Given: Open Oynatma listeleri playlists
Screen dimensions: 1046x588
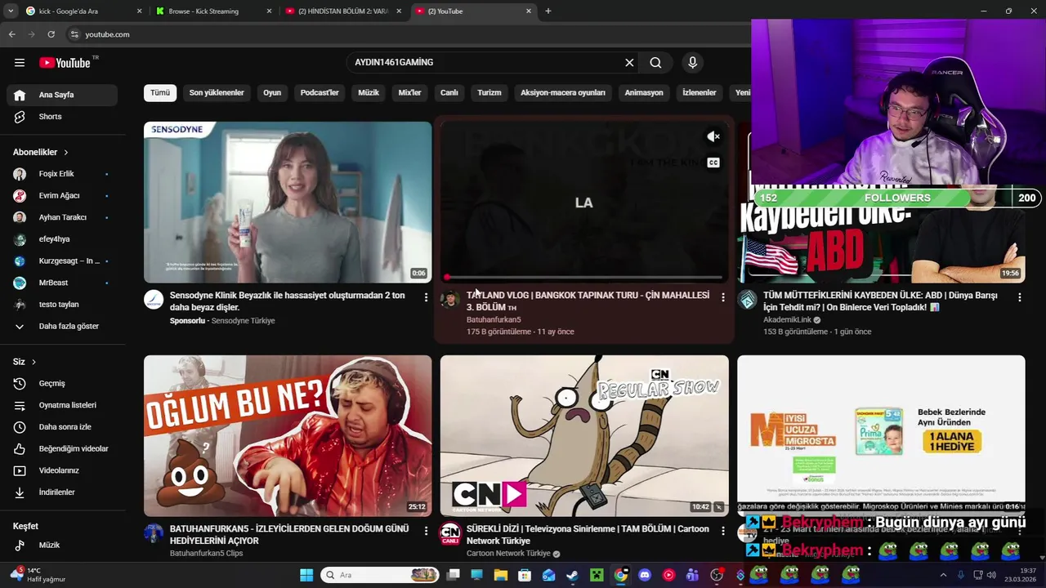Looking at the screenshot, I should point(62,405).
